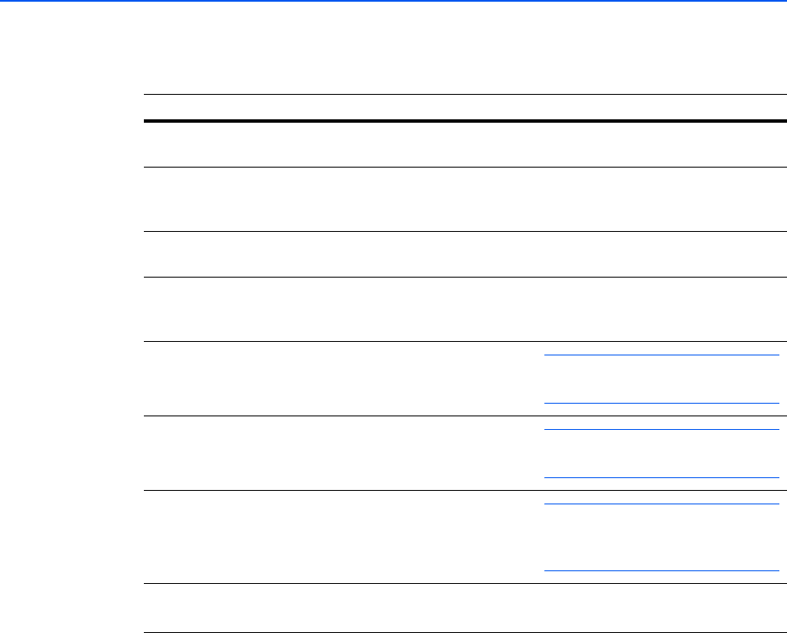Click the third, tallest blue-outlined box
Viewport: 787px width, 633px height.
coord(660,537)
